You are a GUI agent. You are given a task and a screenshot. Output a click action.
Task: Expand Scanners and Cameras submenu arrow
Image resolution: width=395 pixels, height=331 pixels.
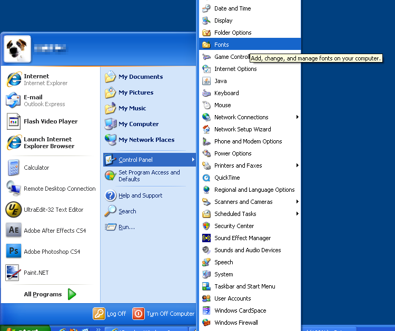click(297, 202)
